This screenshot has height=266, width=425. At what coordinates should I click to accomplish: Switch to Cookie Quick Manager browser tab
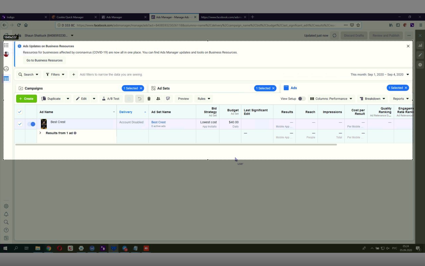(x=74, y=17)
